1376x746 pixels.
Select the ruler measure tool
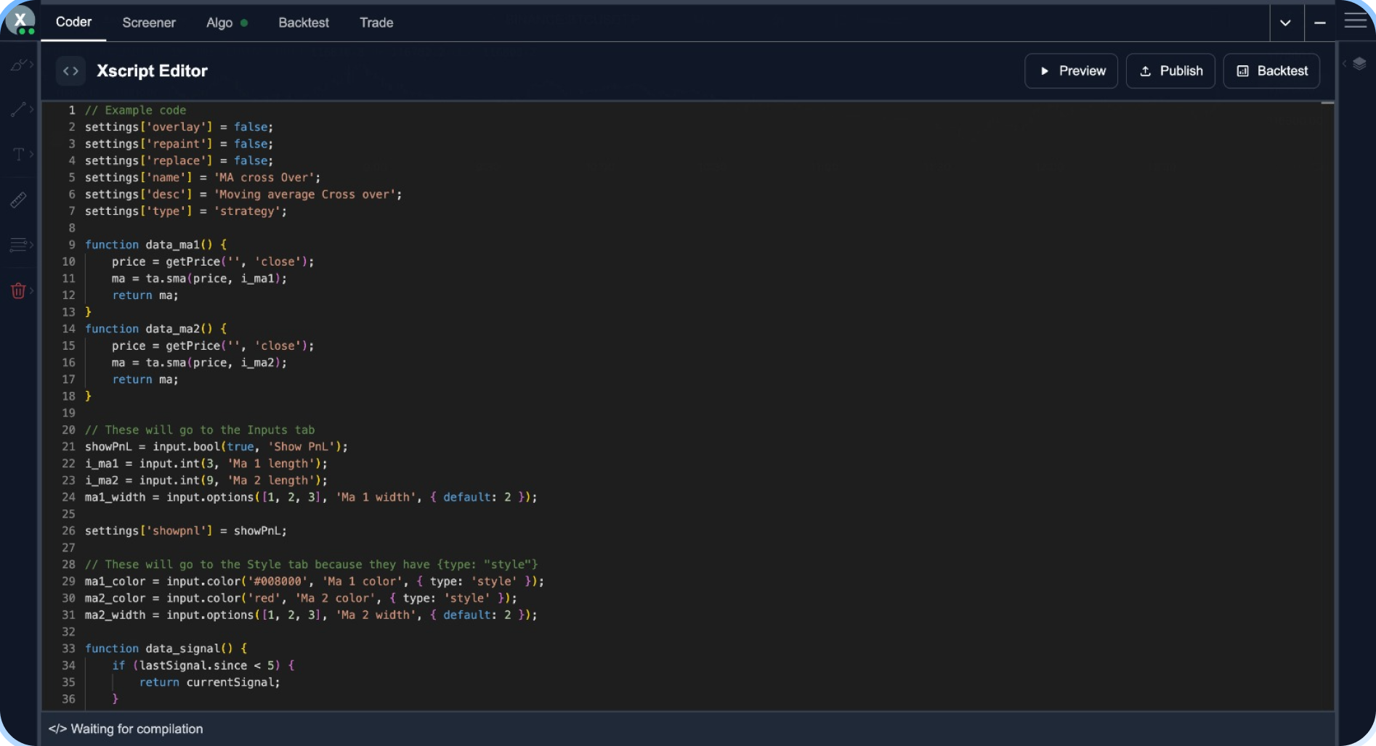(18, 200)
